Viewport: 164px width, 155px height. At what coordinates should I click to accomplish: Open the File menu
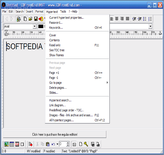(x=4, y=11)
